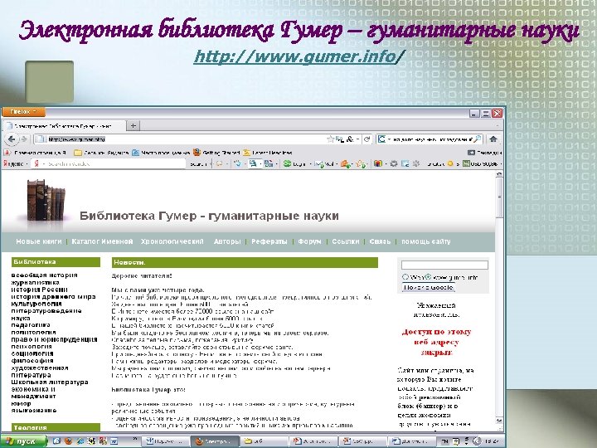
Task: Go to home page icon
Action: 493,139
